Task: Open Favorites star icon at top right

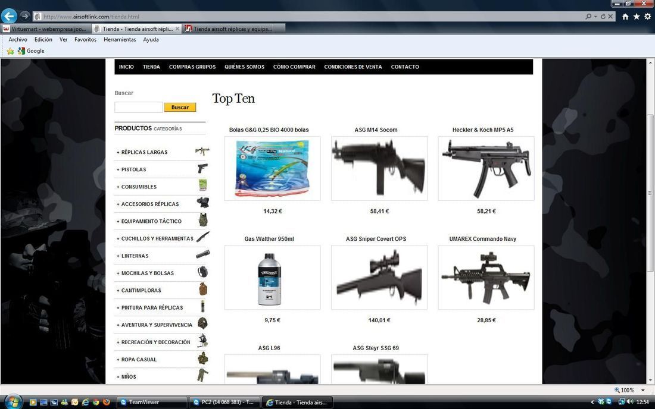Action: tap(636, 17)
